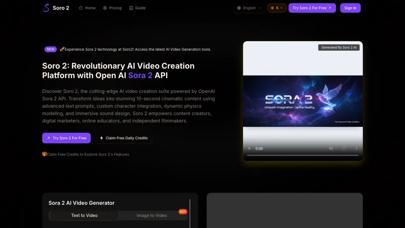The width and height of the screenshot is (405, 228).
Task: Click the Sora 2 video thumbnail image
Action: point(303,101)
